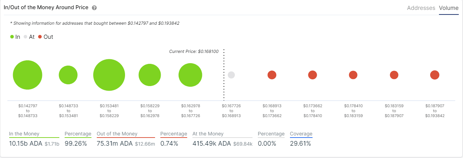
Task: Click the green bubble above $0.162978 to $0.167726
Action: pos(190,75)
